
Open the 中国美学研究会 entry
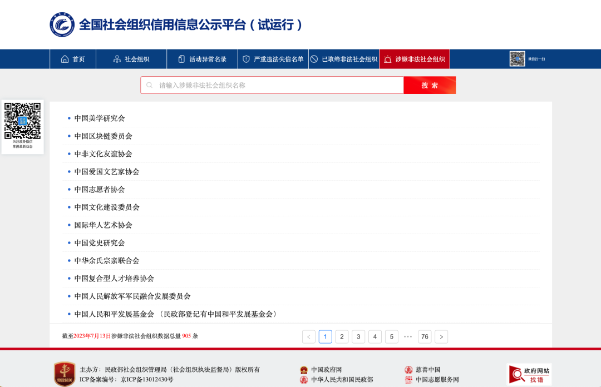point(99,118)
